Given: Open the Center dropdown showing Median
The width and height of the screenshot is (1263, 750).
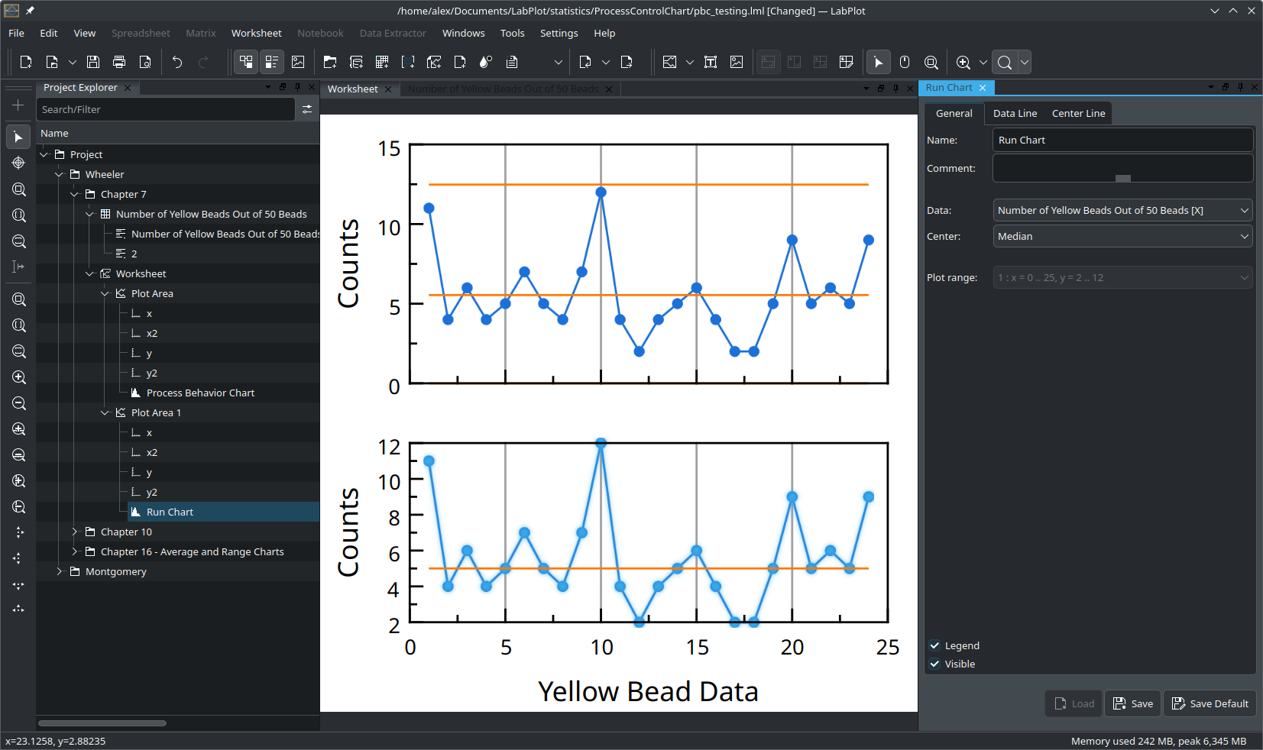Looking at the screenshot, I should click(x=1122, y=236).
